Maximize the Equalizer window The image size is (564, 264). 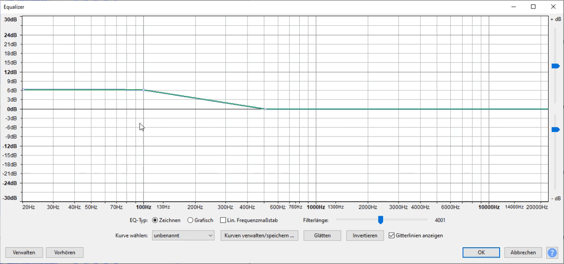click(x=533, y=7)
